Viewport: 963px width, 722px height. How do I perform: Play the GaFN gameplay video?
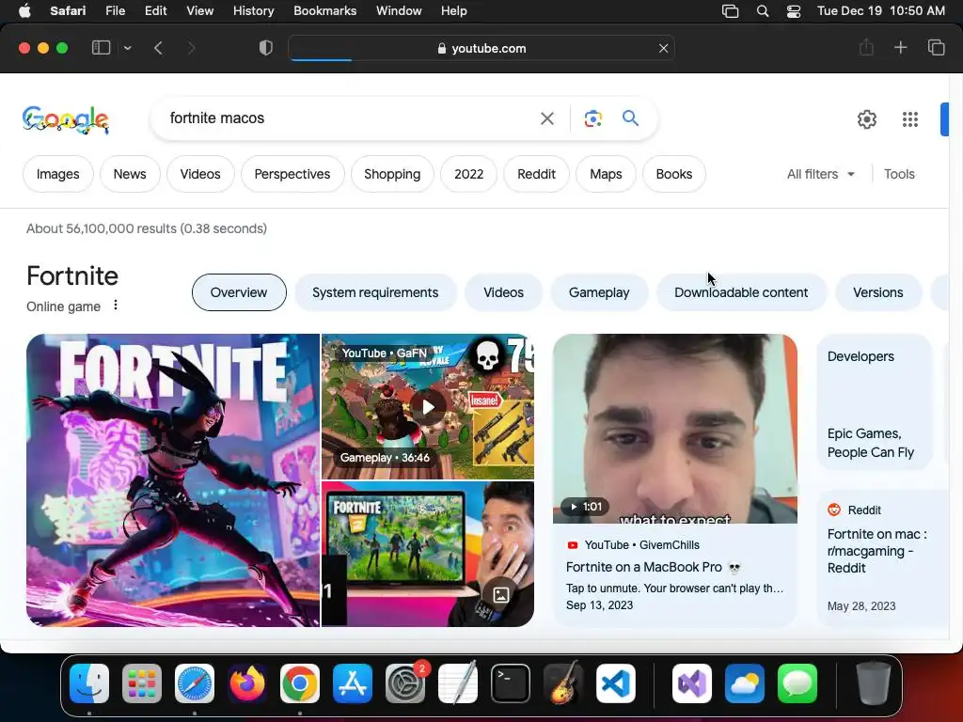pyautogui.click(x=428, y=406)
